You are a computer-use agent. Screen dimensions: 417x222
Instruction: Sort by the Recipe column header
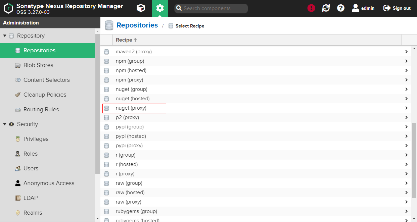pos(257,40)
